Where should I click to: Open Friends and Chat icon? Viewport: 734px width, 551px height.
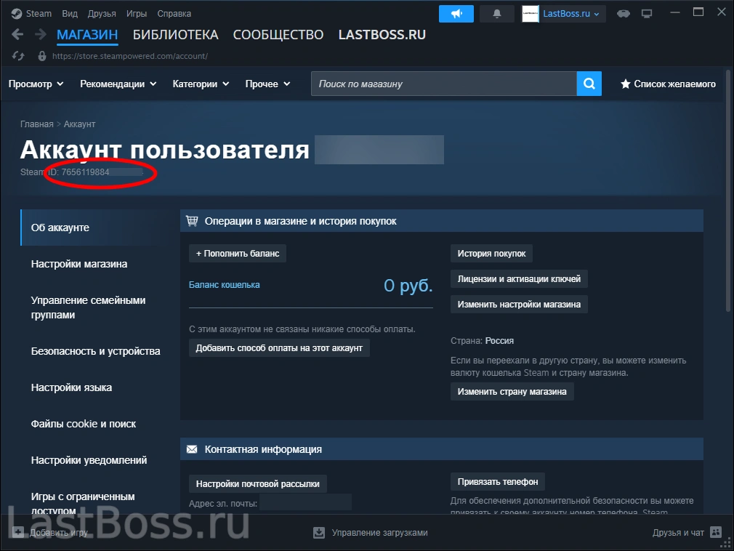pyautogui.click(x=716, y=533)
